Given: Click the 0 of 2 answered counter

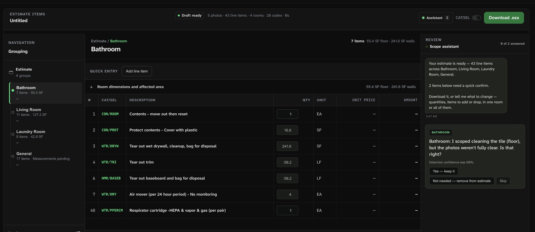Looking at the screenshot, I should (512, 43).
